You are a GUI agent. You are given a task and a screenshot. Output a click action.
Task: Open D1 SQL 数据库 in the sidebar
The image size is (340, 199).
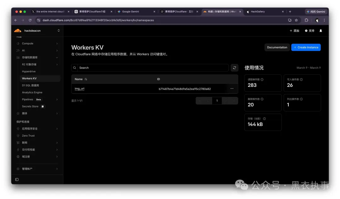(x=30, y=85)
